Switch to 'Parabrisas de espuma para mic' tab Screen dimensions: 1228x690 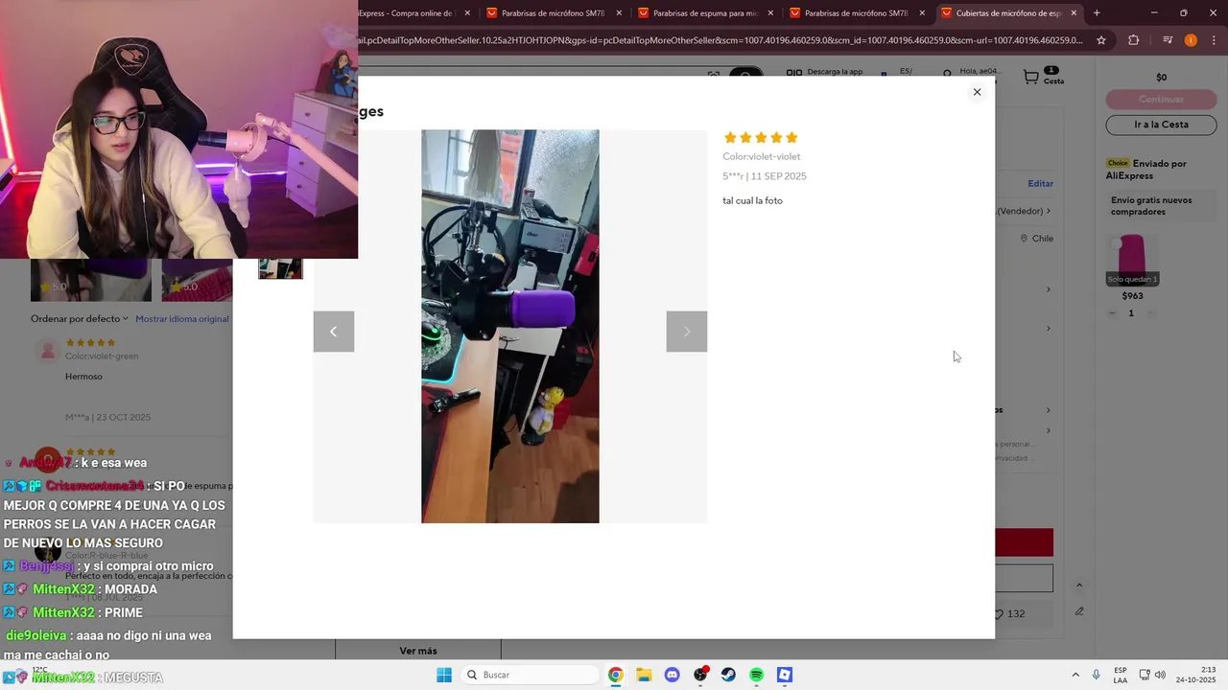pyautogui.click(x=705, y=13)
